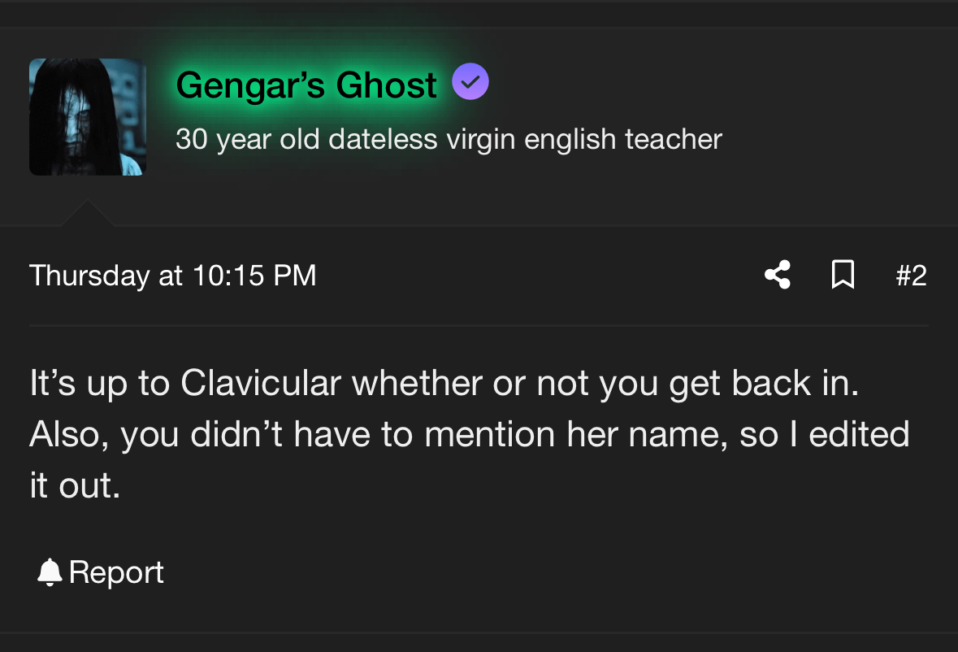The image size is (958, 652).
Task: Click the triangle pointer below the avatar
Action: click(87, 214)
